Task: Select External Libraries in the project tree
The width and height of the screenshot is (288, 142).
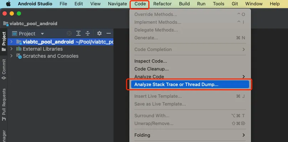Action: [61, 49]
